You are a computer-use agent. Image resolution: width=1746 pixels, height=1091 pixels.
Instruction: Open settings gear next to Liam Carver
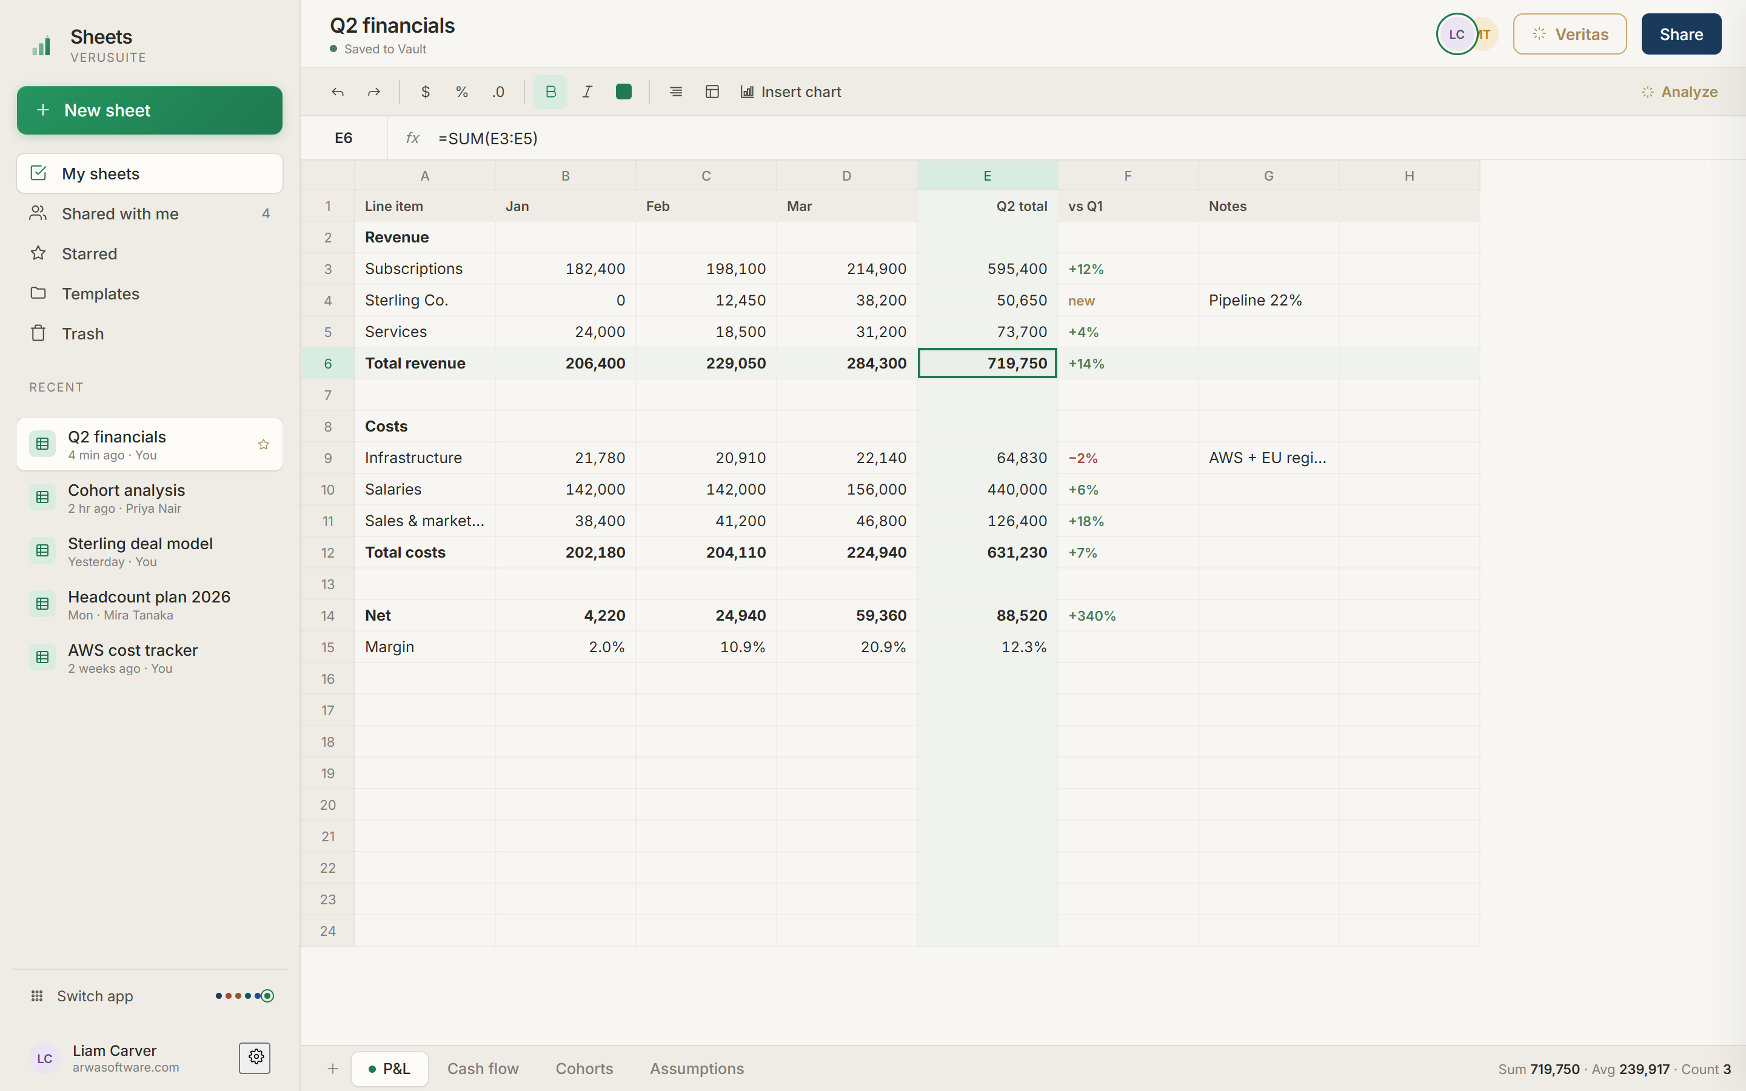(255, 1058)
